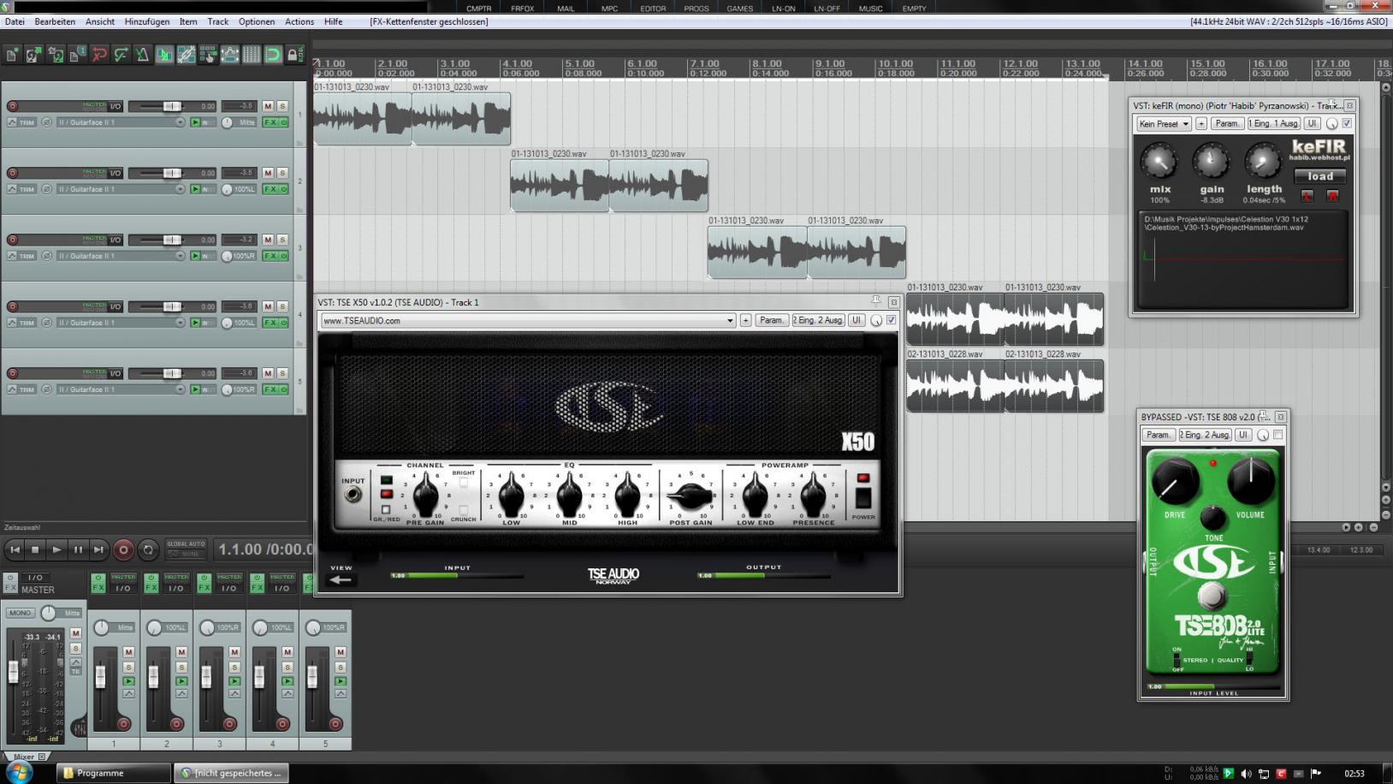The image size is (1393, 784).
Task: Click UI button in keFIR window
Action: (x=1312, y=123)
